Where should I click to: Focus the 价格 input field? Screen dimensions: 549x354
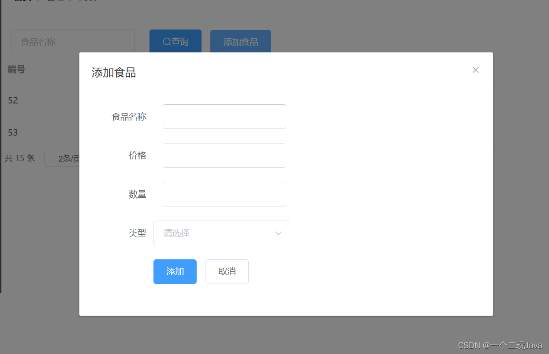coord(224,155)
